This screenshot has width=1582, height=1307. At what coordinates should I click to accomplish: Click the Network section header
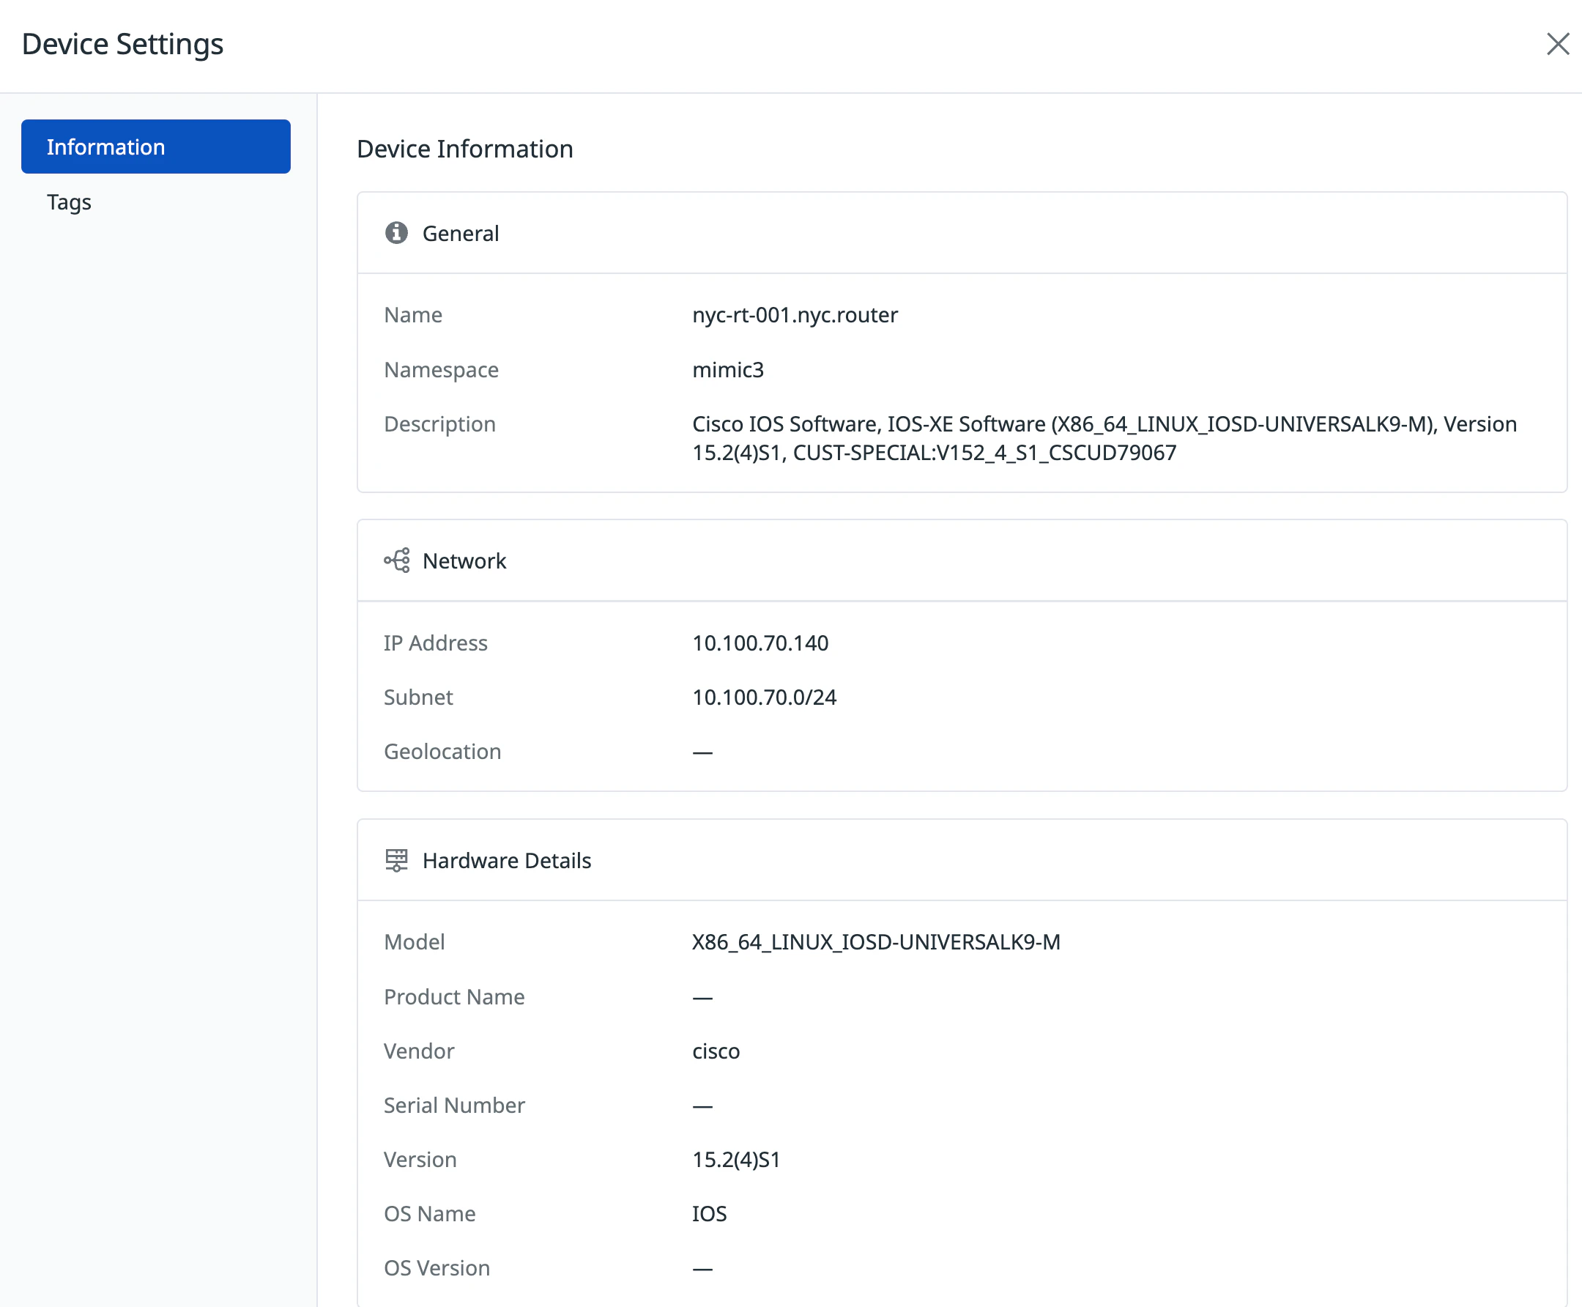[464, 561]
